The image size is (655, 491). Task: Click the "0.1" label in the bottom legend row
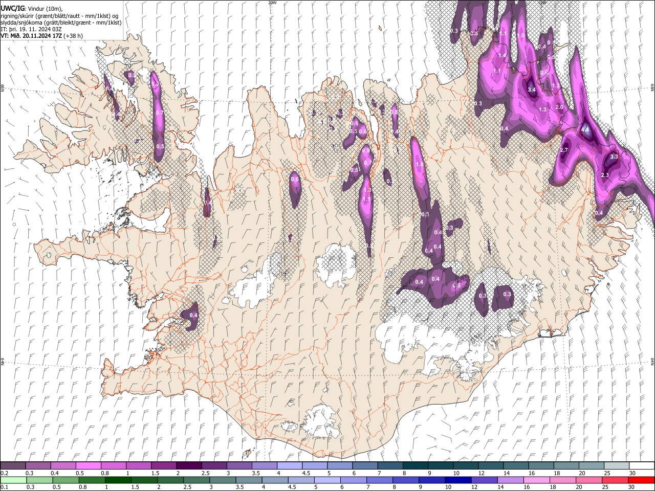[5, 487]
